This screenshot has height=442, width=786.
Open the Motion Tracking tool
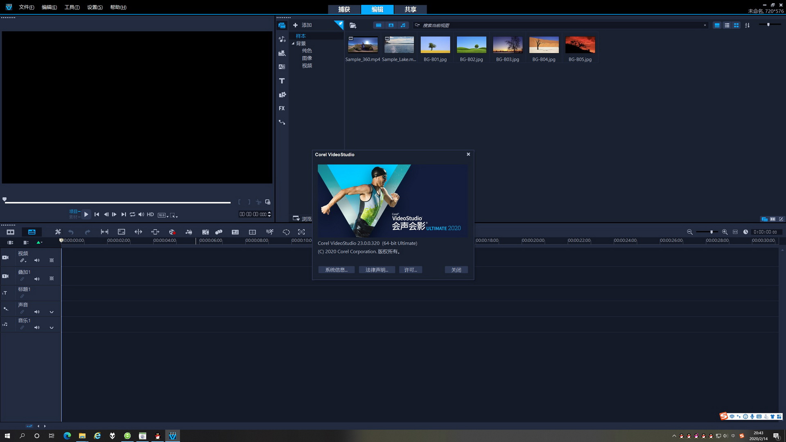tap(219, 232)
